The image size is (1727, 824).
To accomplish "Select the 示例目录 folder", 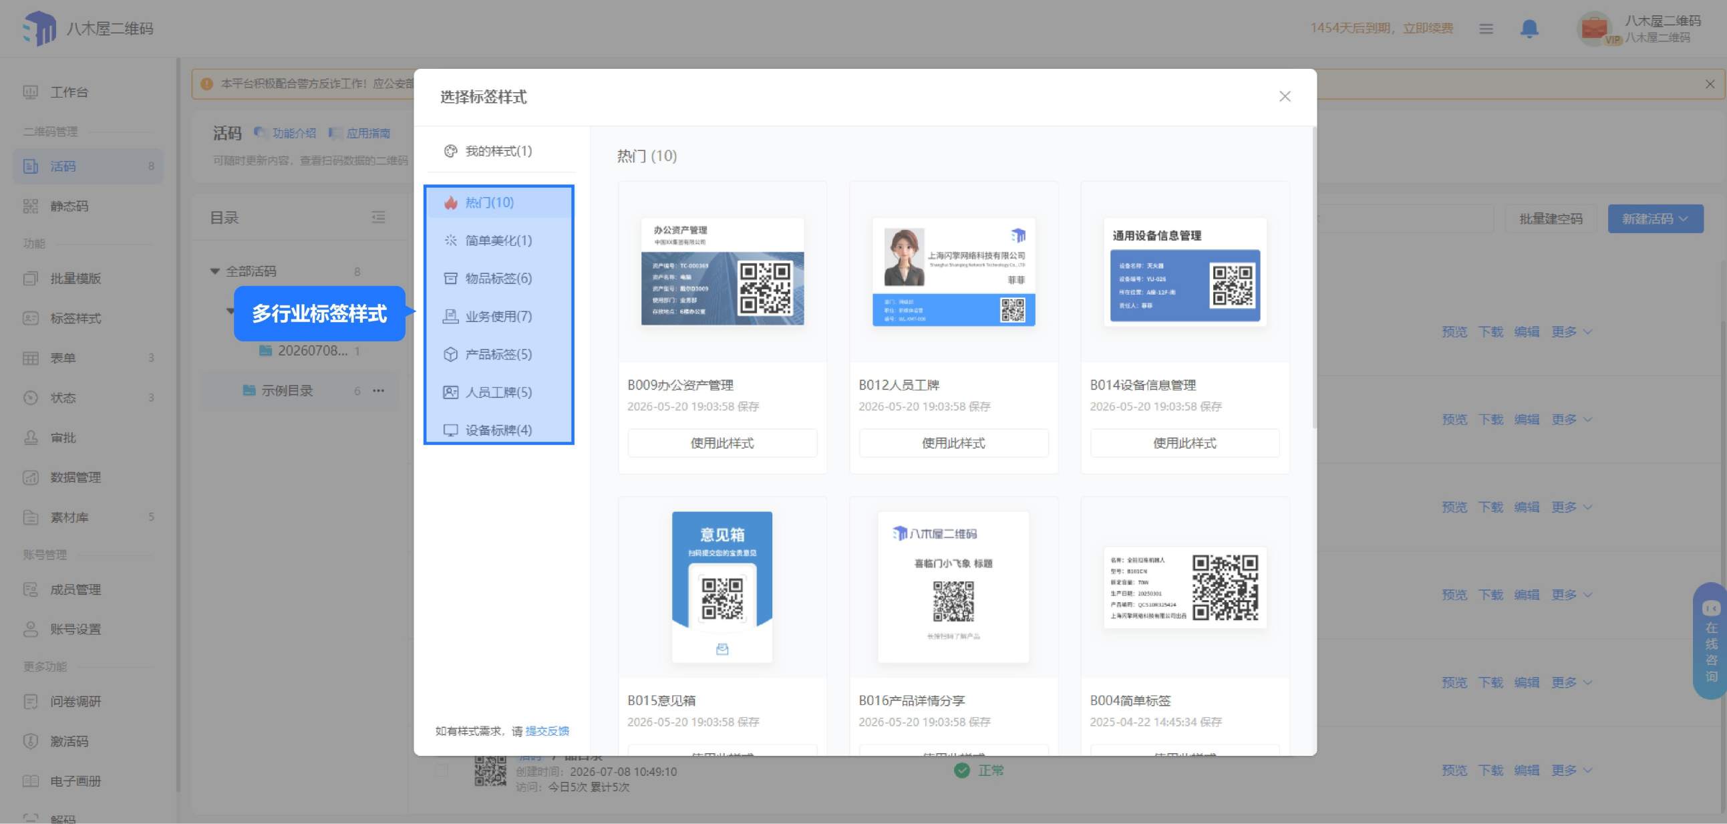I will tap(286, 390).
